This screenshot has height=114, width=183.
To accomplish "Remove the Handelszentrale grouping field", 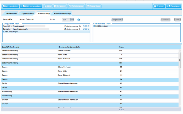I will click(x=88, y=29).
